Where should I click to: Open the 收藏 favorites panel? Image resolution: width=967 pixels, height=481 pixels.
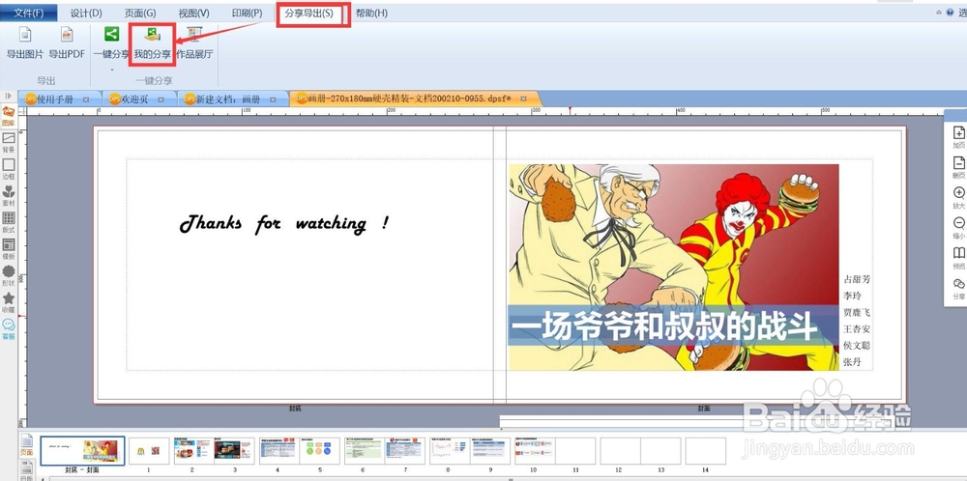pos(9,303)
